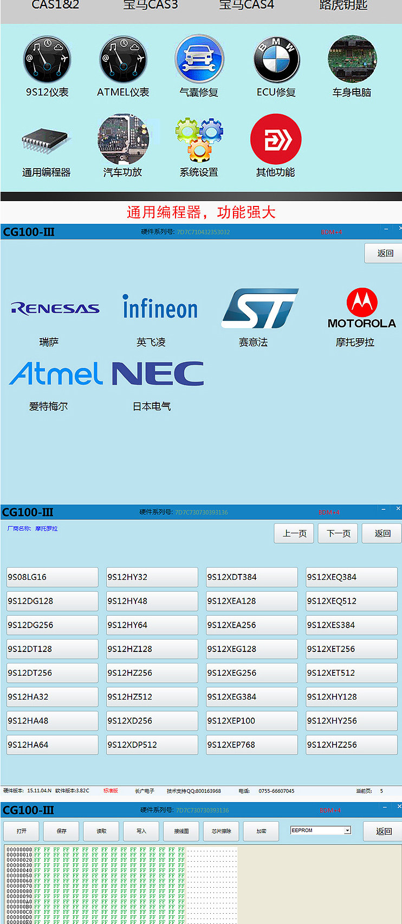Select chip 9S12XEG256
Viewport: 402px width, 924px height.
coord(252,673)
